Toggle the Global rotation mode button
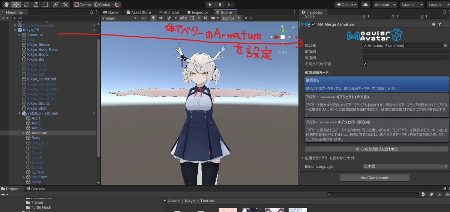 click(x=102, y=5)
